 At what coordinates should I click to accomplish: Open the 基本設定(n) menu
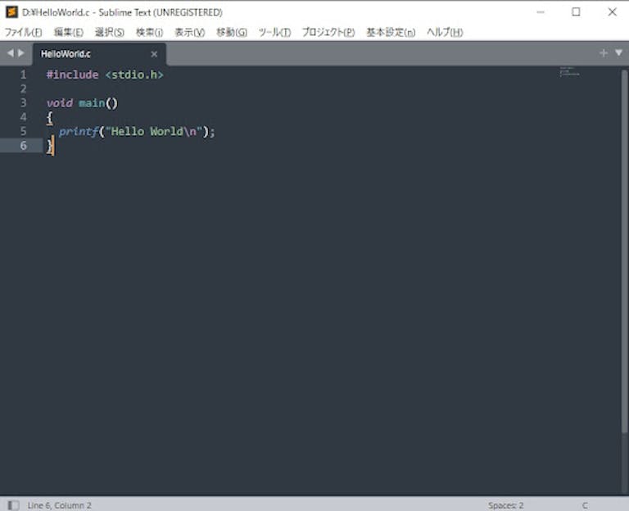[x=391, y=32]
